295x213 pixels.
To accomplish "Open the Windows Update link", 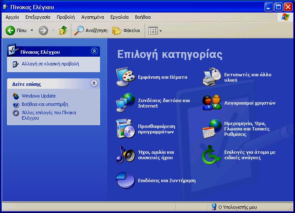I will (39, 96).
